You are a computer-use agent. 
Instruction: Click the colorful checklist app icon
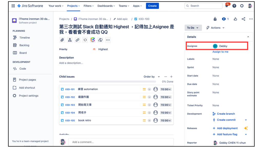tap(92, 40)
